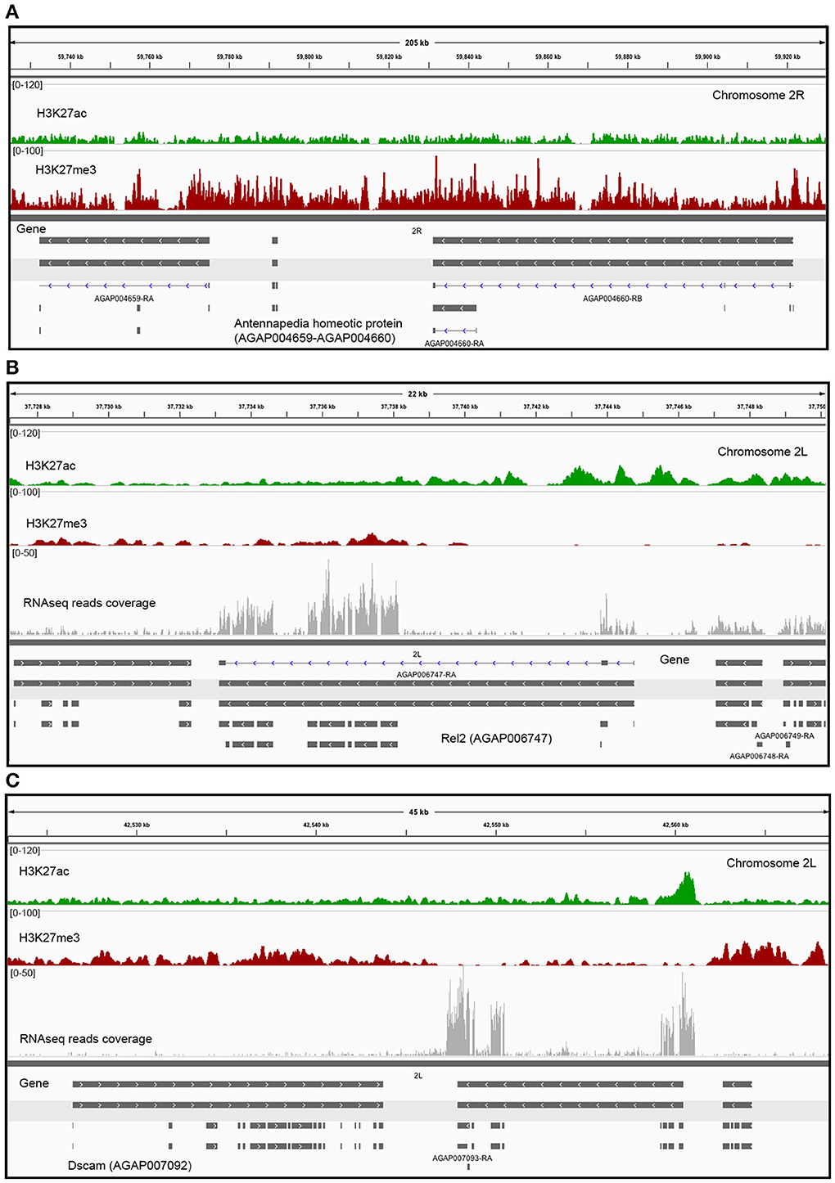Click the [0-120] range in panel C

pos(25,851)
